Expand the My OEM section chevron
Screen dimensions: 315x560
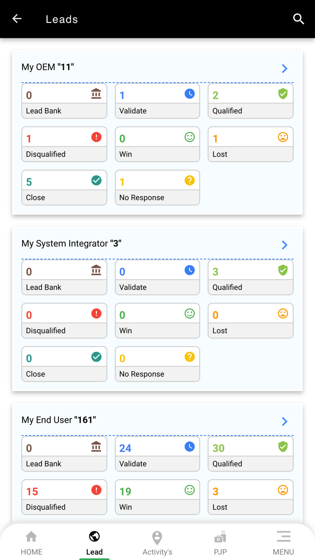tap(284, 68)
